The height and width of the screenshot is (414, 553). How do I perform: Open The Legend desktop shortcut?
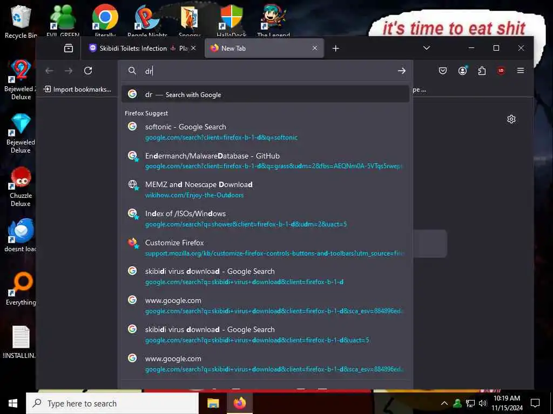273,20
